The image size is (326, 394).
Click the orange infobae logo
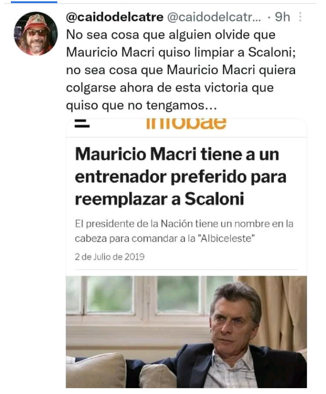pyautogui.click(x=186, y=123)
